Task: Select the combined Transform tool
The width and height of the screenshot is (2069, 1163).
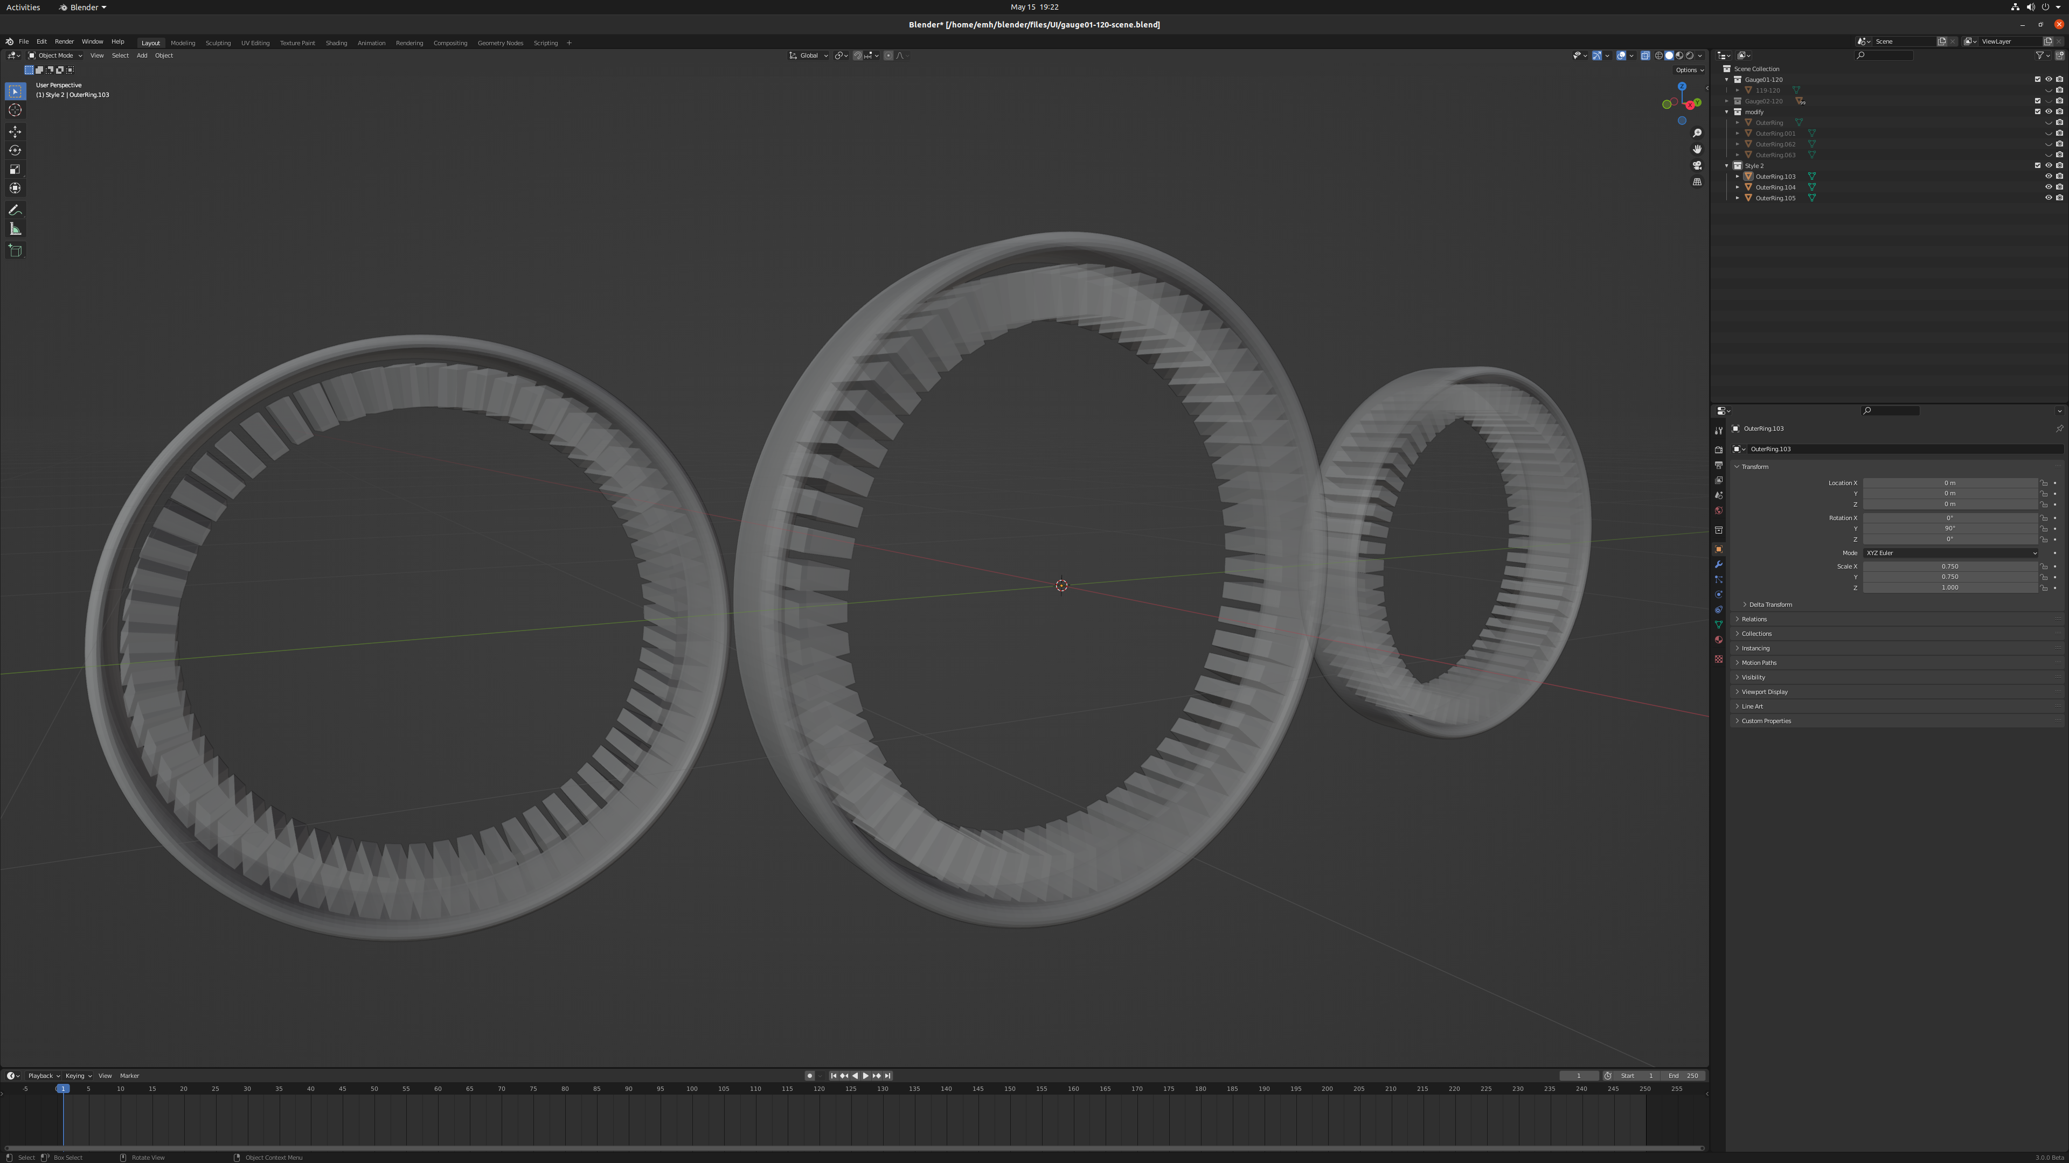Action: (x=15, y=188)
